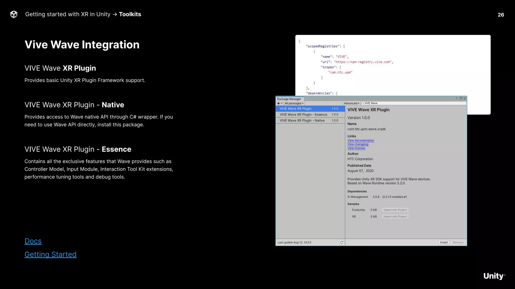Select VIVE Wave XR Plugin - Essence package
Image resolution: width=515 pixels, height=289 pixels.
click(310, 115)
